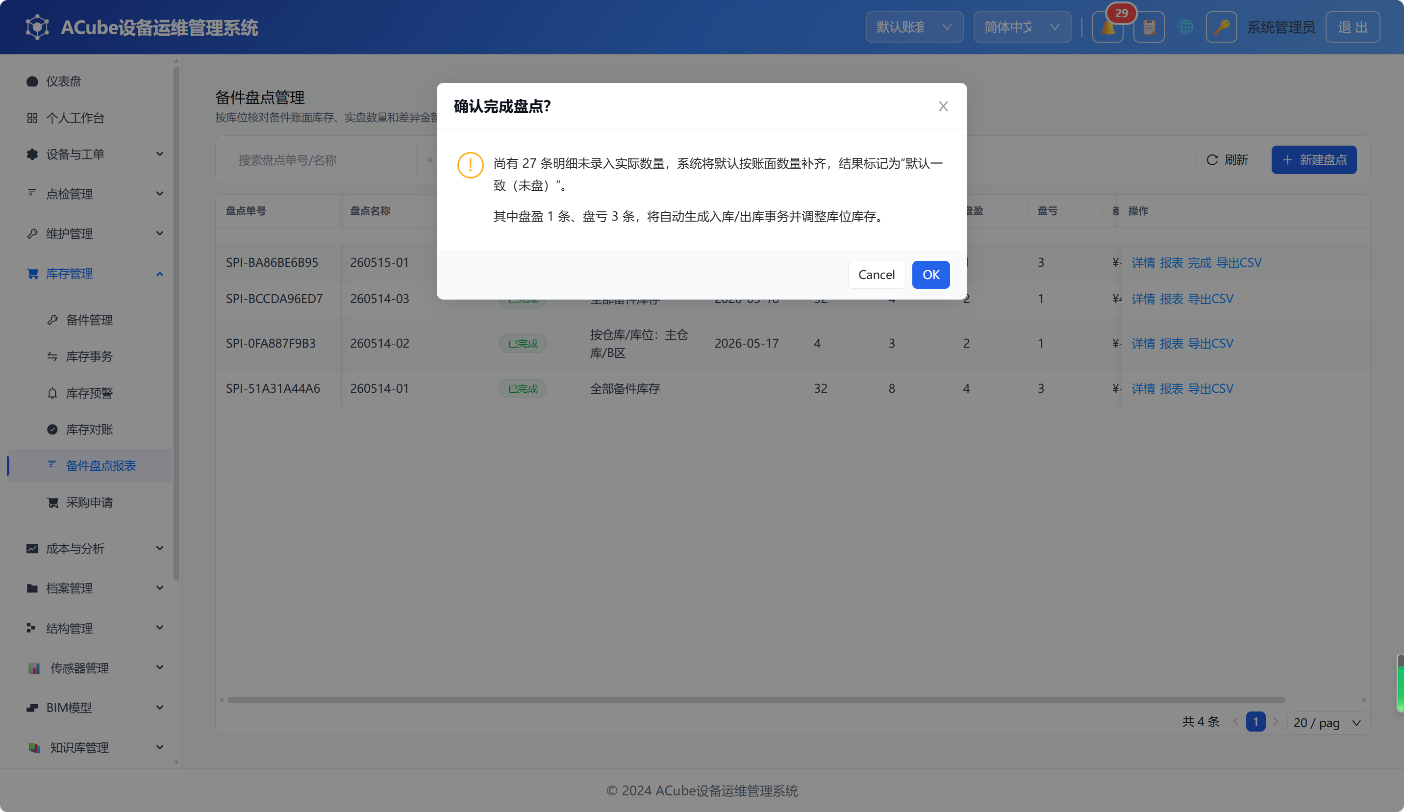Click the 系统管理员 user label

[1281, 27]
